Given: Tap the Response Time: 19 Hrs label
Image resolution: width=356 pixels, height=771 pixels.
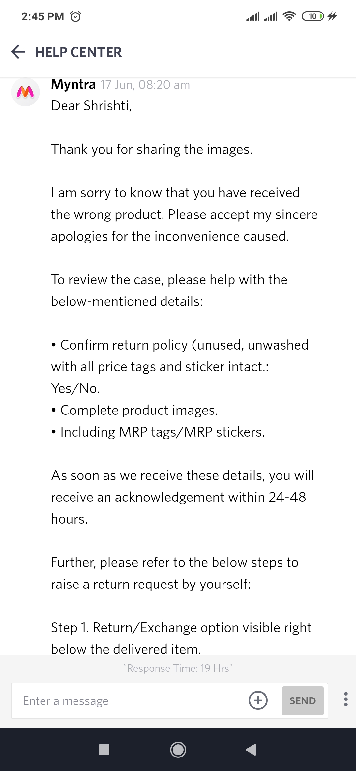Looking at the screenshot, I should point(178,668).
